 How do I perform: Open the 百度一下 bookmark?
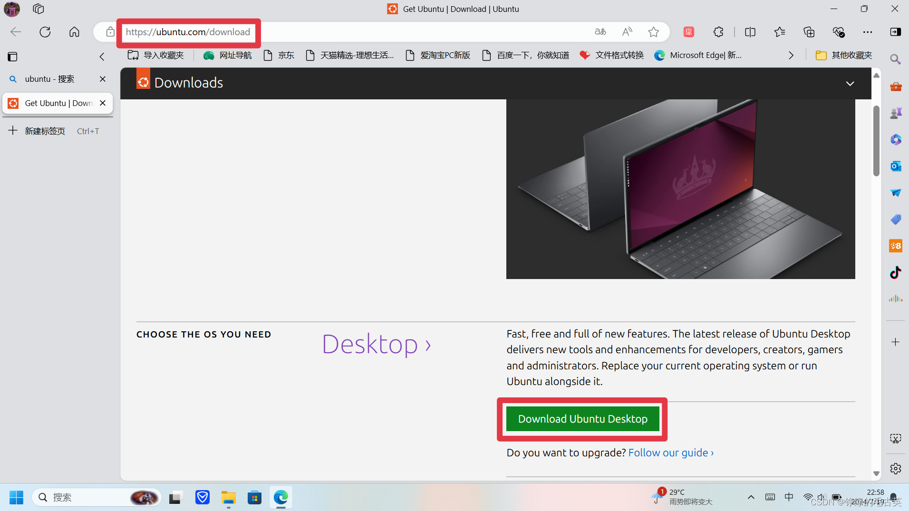tap(525, 55)
